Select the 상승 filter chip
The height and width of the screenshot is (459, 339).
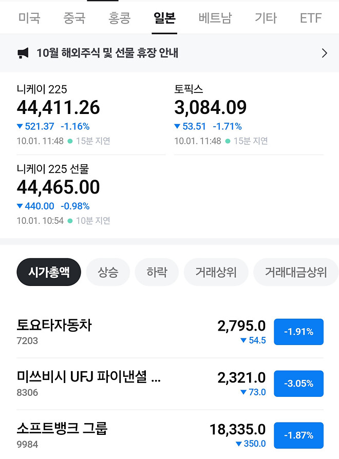pyautogui.click(x=108, y=272)
